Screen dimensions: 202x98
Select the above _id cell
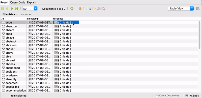pyautogui.click(x=13, y=53)
